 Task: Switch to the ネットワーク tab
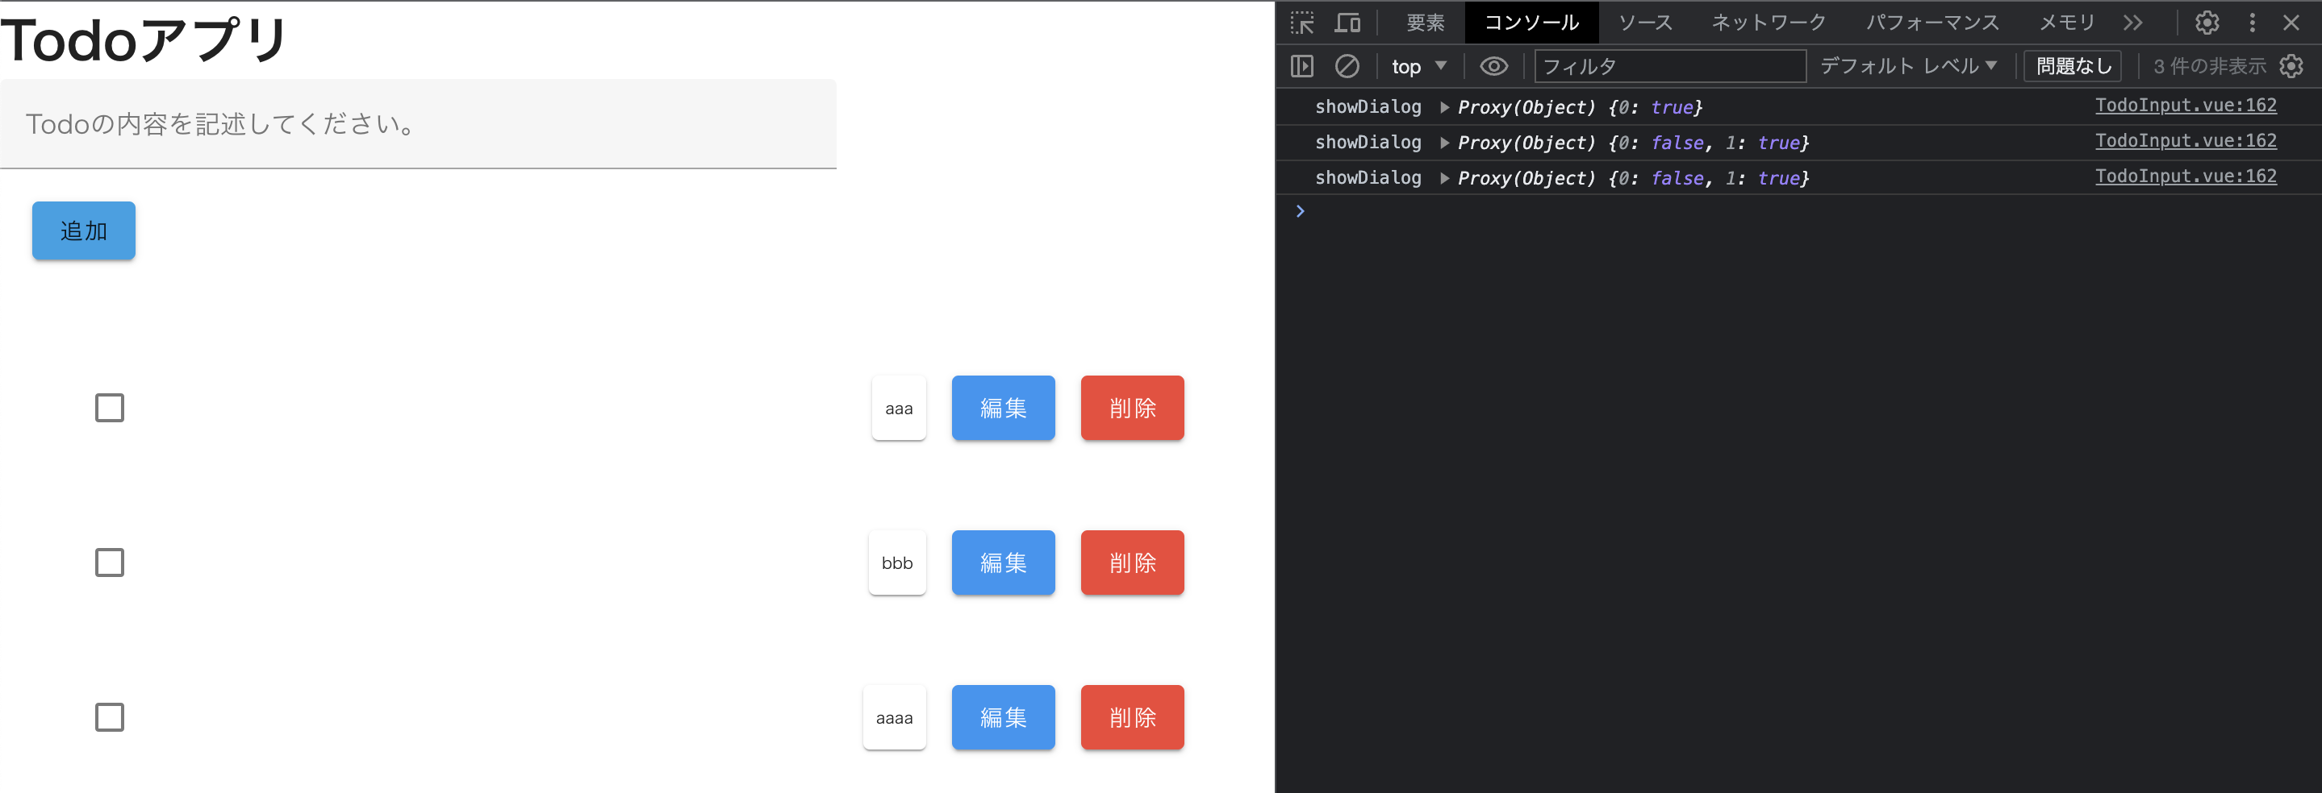click(x=1767, y=22)
